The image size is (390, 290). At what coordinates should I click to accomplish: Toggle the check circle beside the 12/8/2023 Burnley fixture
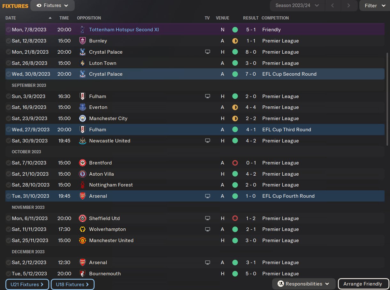click(x=8, y=41)
